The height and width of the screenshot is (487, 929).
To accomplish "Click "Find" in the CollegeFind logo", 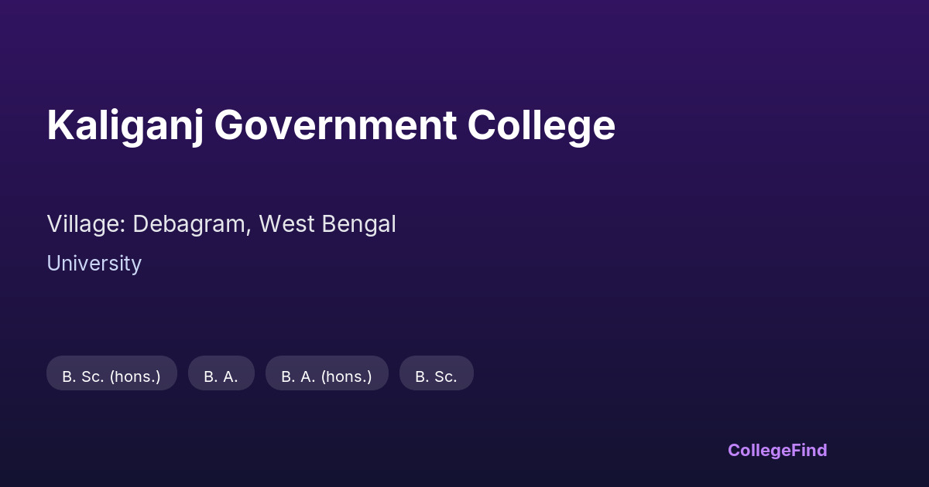I will point(807,450).
